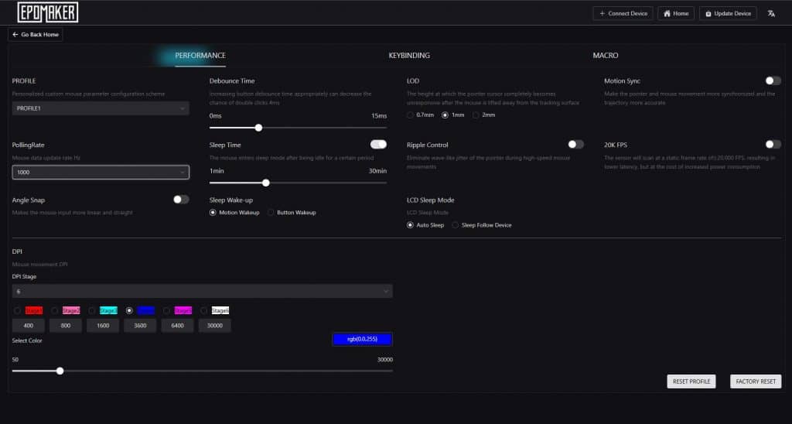This screenshot has height=424, width=792.
Task: Click the Epomaker logo
Action: pos(47,12)
